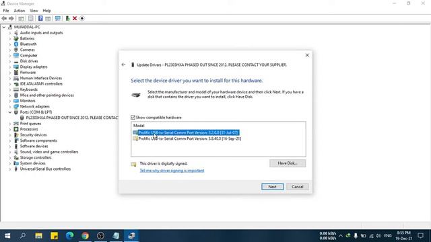Click the taskbar clock showing 8:55 PM
Screen dimensions: 431x242
pyautogui.click(x=404, y=236)
